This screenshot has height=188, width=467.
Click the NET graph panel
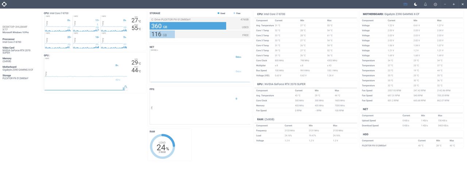tap(200, 65)
